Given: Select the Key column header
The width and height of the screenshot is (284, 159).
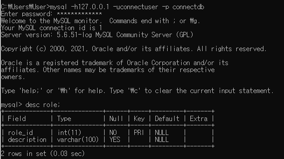Looking at the screenshot, I should [x=139, y=119].
